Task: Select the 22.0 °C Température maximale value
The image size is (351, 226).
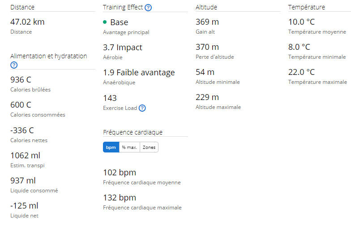Action: (x=302, y=72)
